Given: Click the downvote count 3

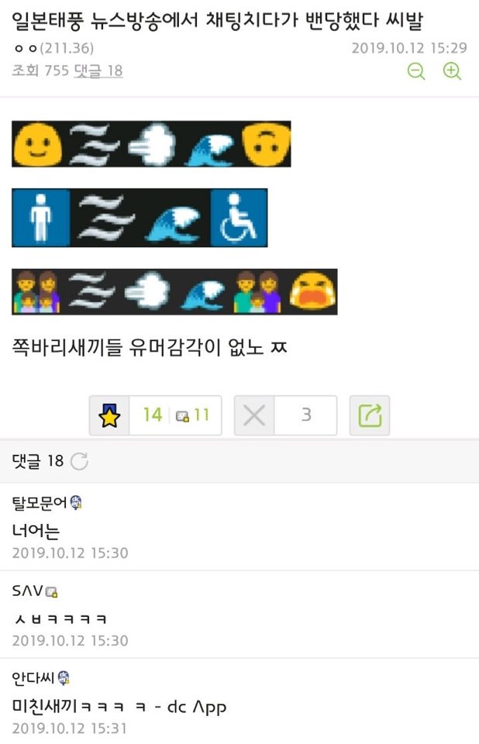Looking at the screenshot, I should coord(306,415).
